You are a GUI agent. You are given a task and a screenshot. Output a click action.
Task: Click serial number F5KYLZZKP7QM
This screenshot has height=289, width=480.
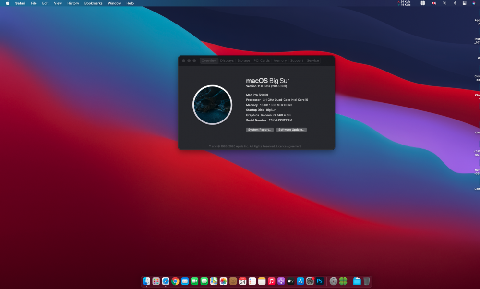coord(280,120)
